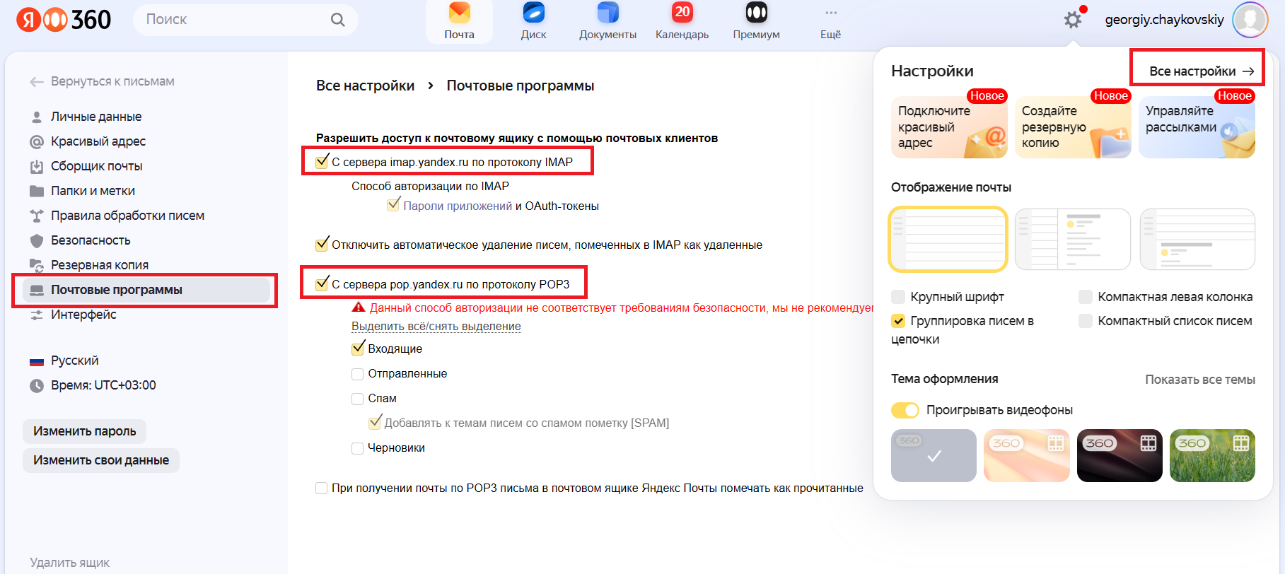Disable Группировка писем в цепочки
The height and width of the screenshot is (574, 1285).
click(898, 321)
